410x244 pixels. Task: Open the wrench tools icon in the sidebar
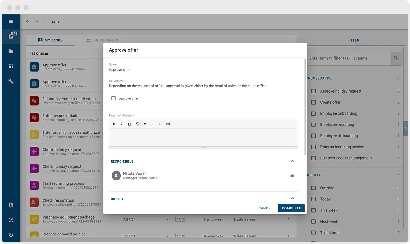(11, 81)
